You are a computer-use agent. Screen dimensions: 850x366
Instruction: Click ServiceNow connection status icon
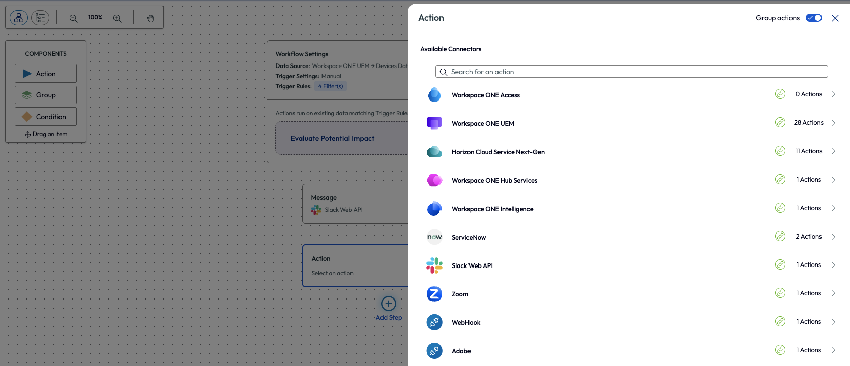[780, 236]
